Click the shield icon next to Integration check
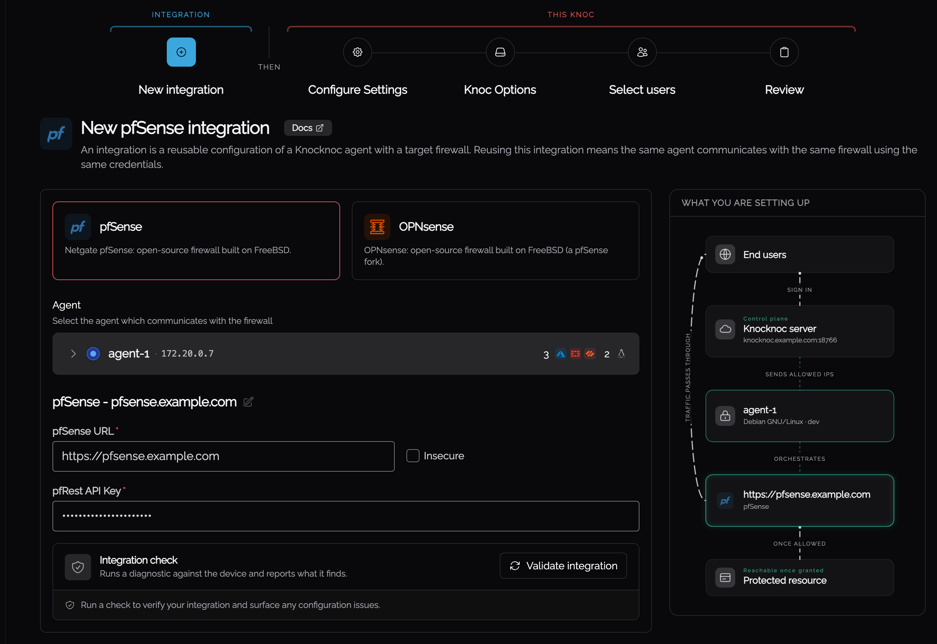Viewport: 937px width, 644px height. (x=78, y=567)
